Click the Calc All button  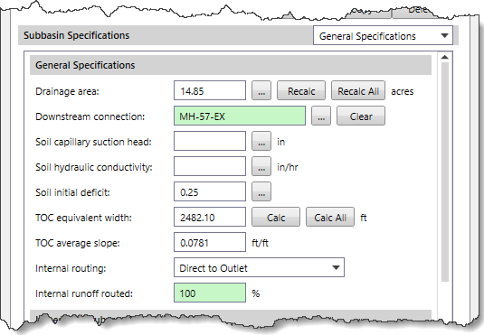click(x=330, y=218)
